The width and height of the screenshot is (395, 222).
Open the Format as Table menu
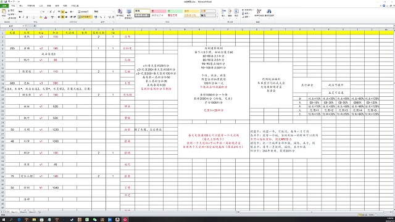click(129, 14)
